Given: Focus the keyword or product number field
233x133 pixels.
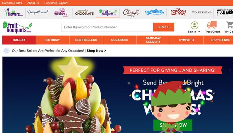Looking at the screenshot, I should click(x=107, y=27).
